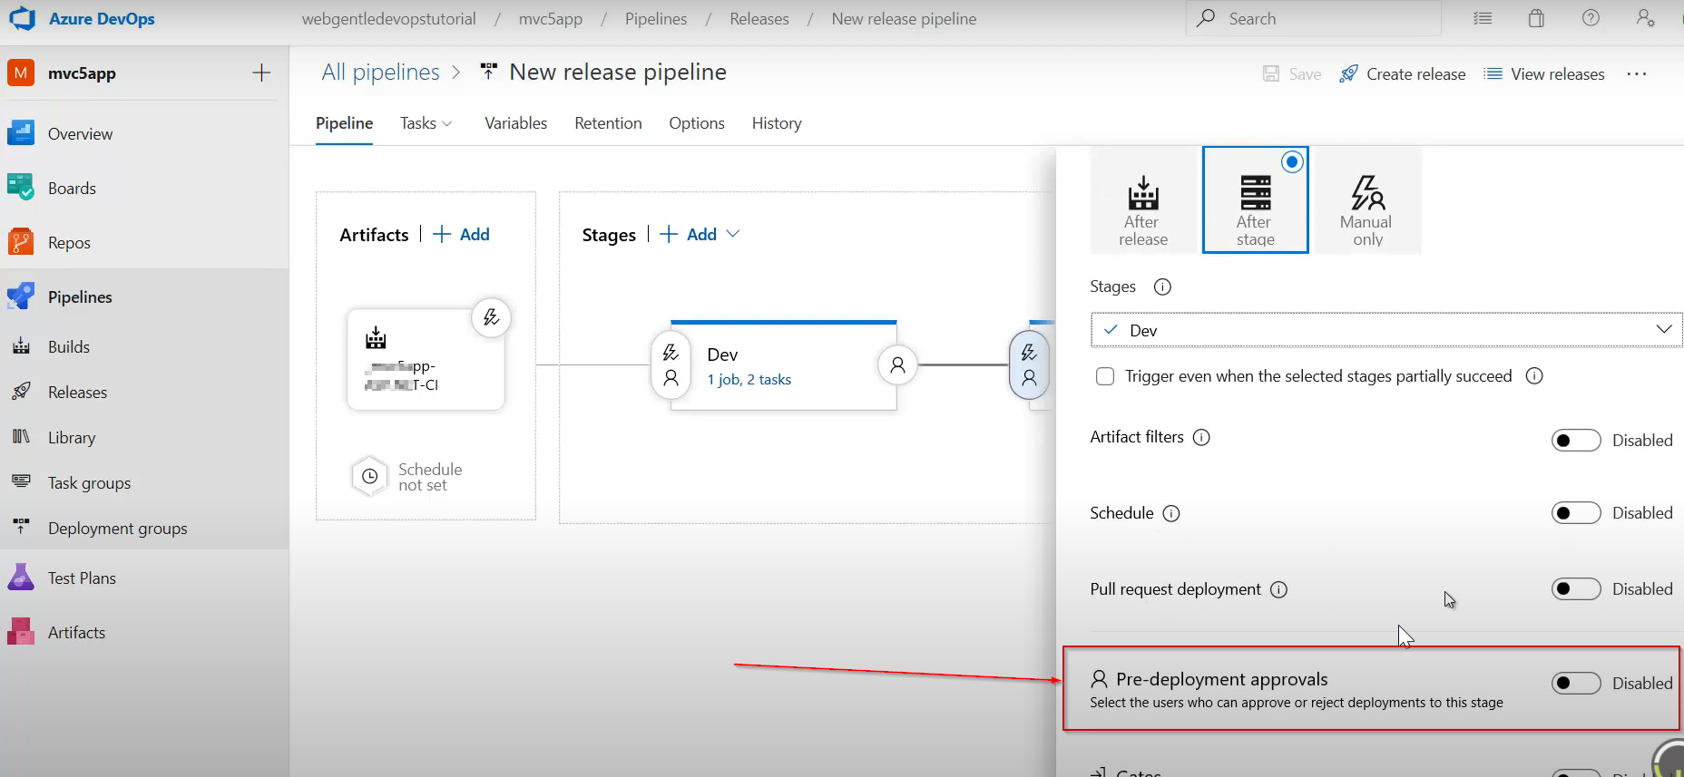Open the Schedule not set clock icon

[x=369, y=476]
